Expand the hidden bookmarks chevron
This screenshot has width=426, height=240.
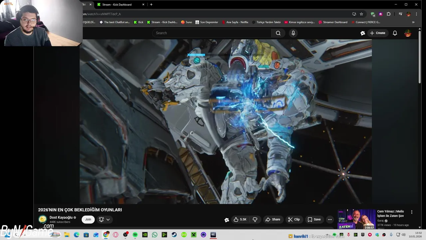tap(413, 22)
